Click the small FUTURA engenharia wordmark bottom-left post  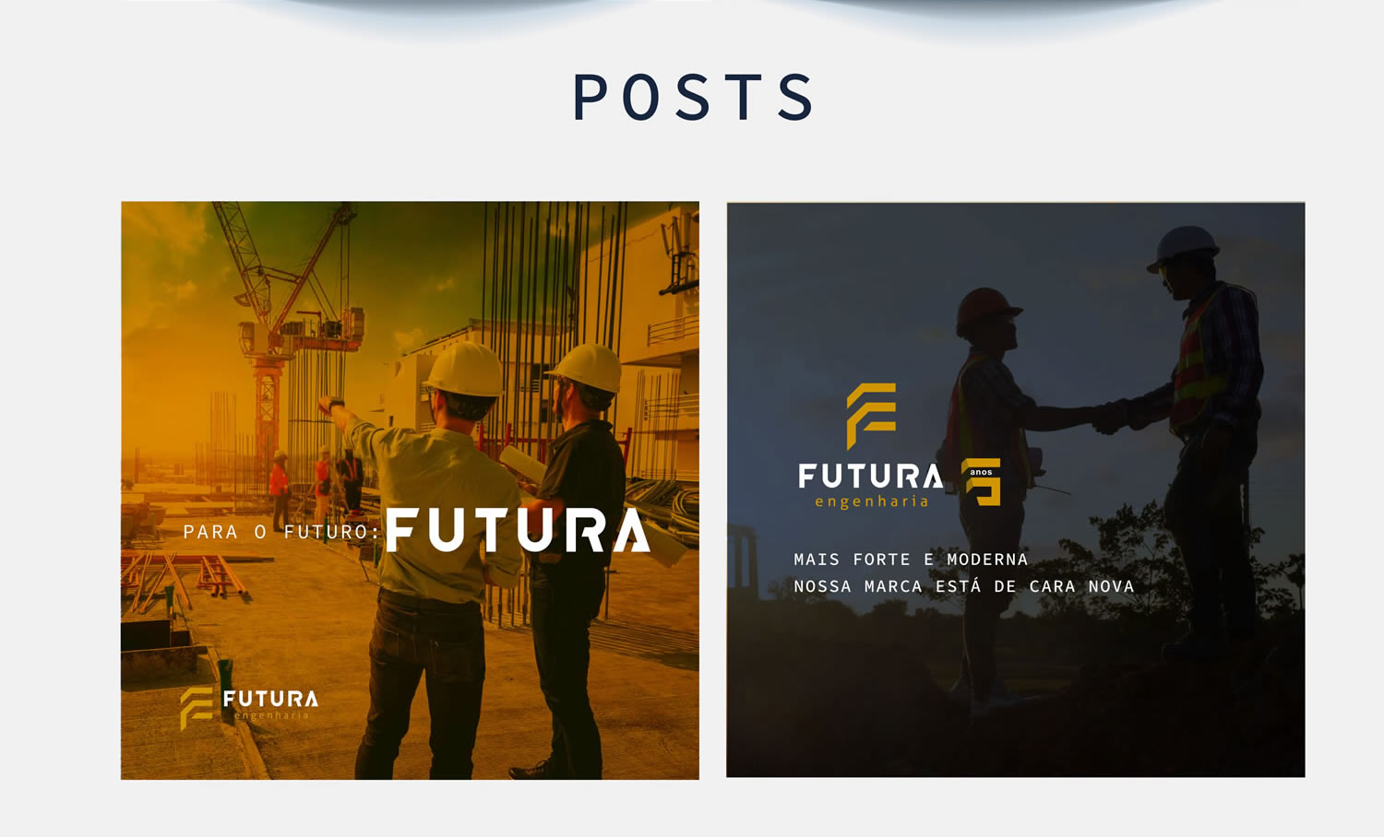(270, 705)
